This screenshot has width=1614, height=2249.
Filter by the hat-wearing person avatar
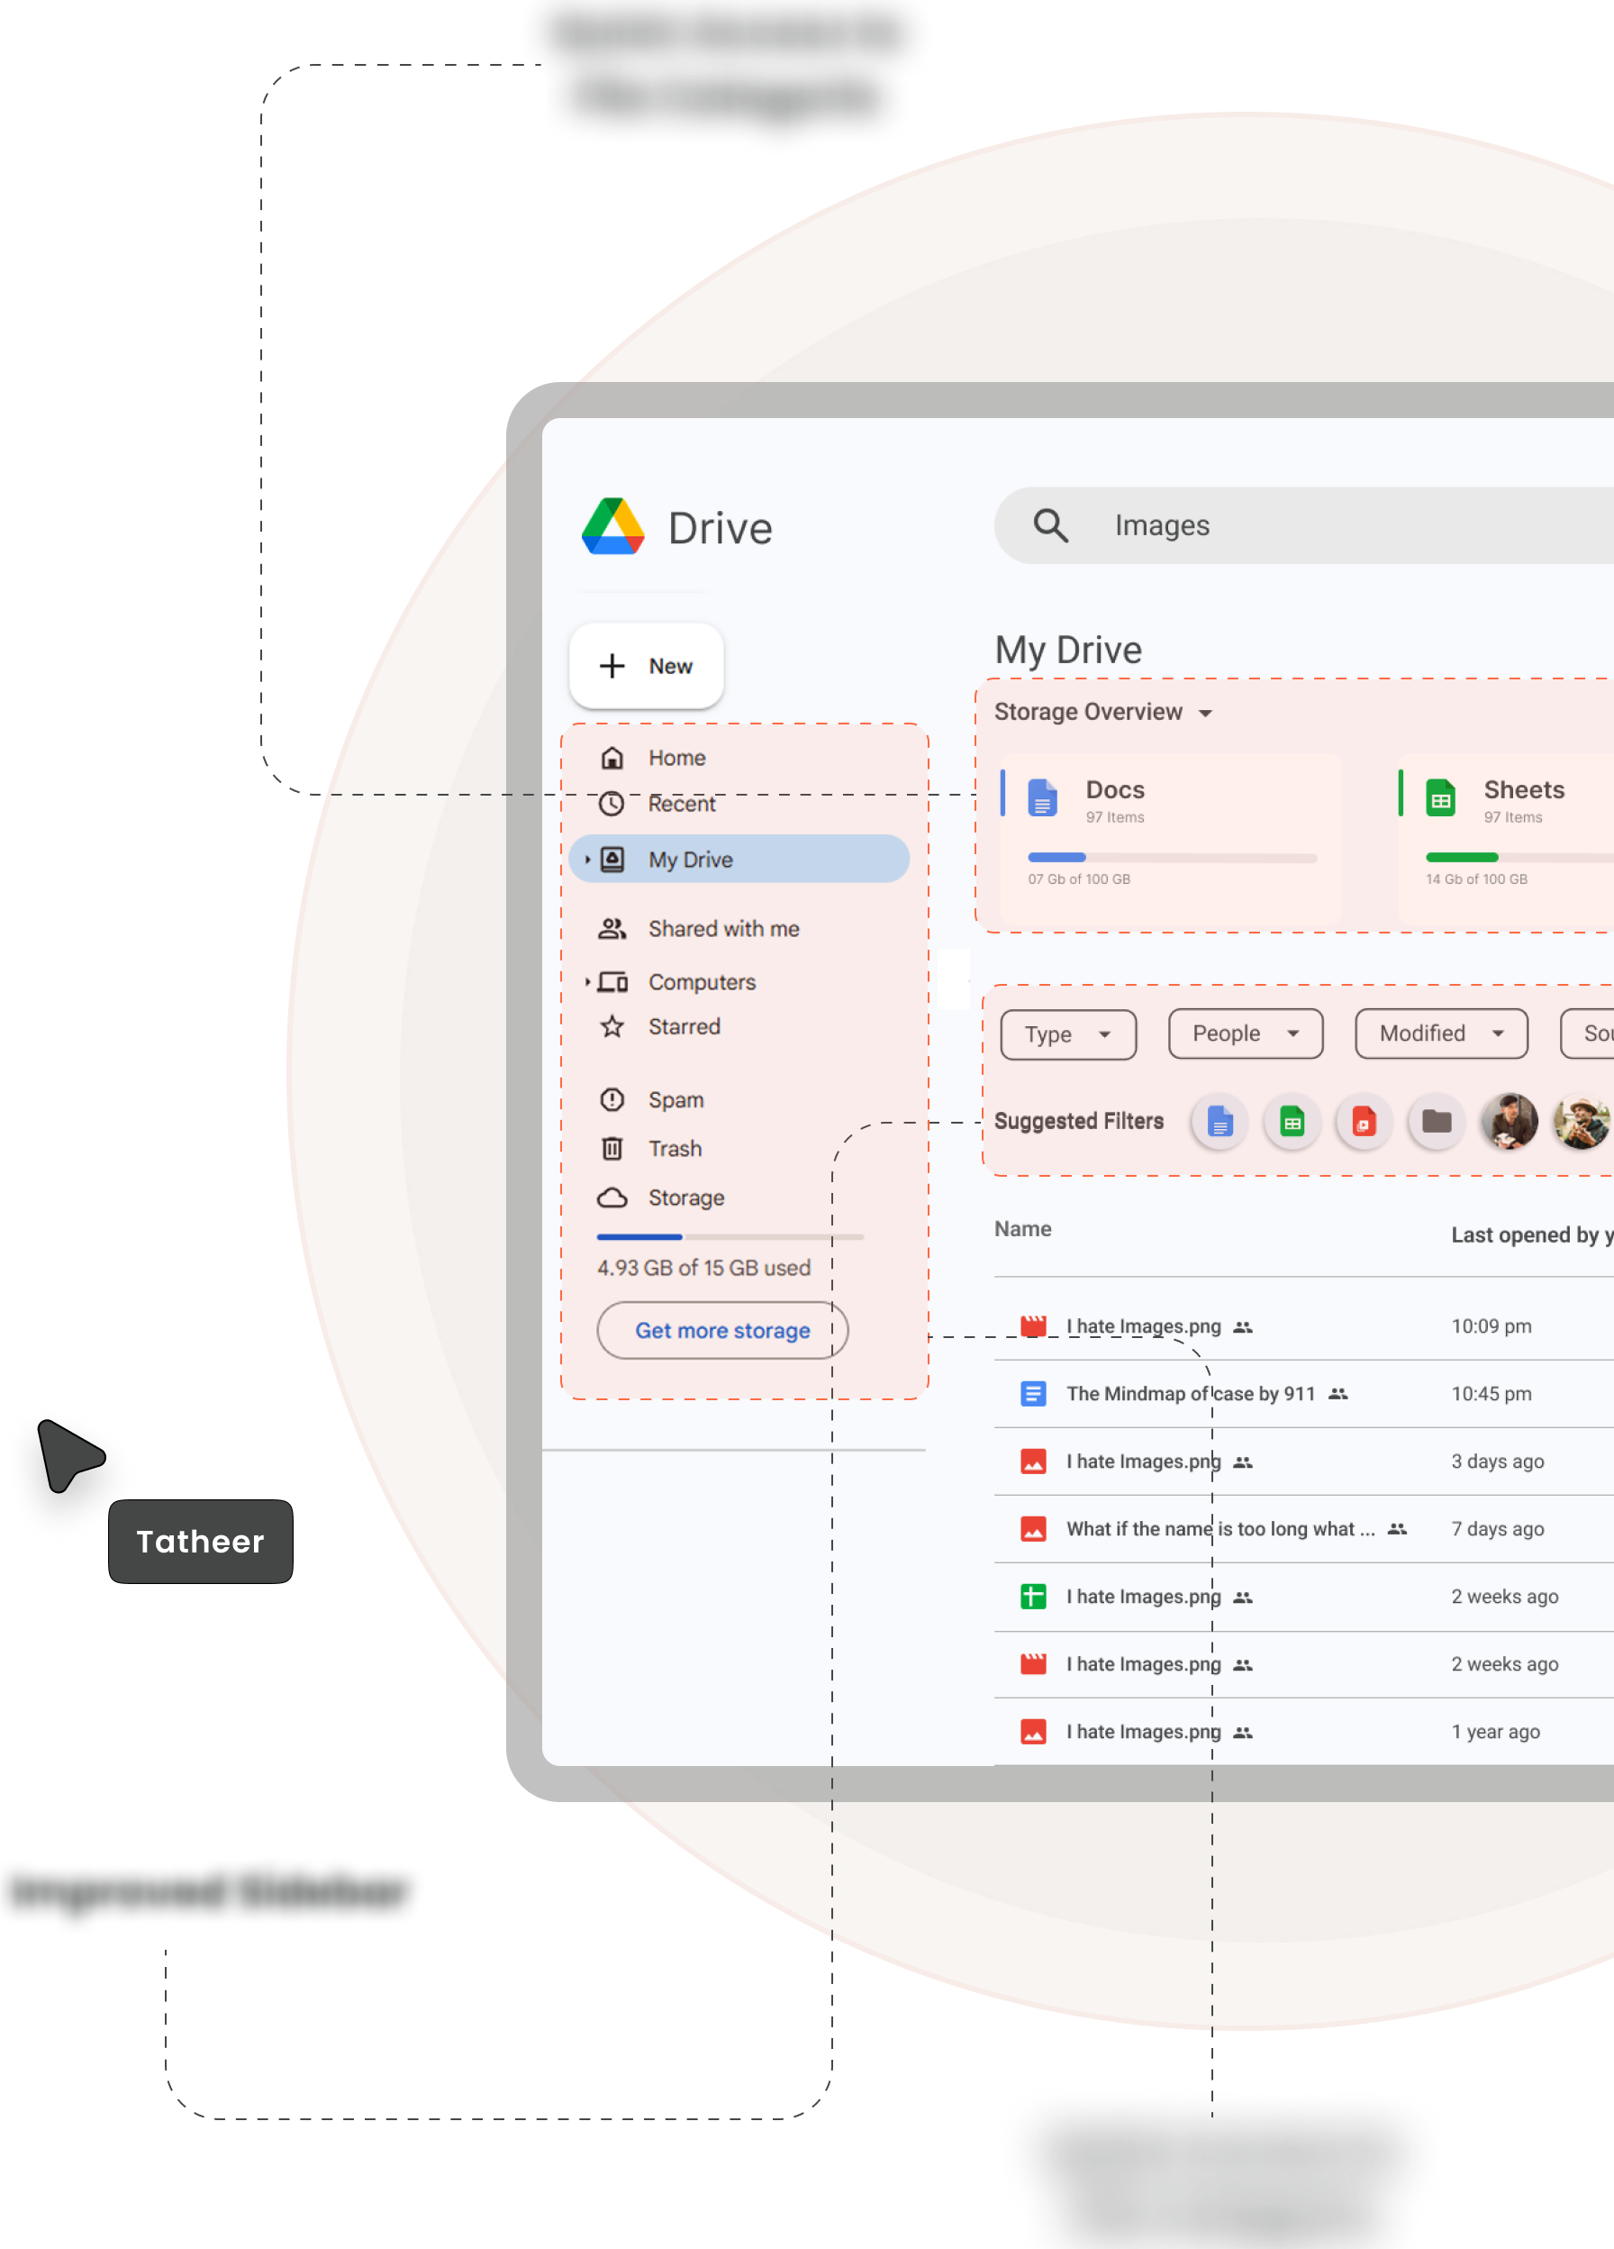pyautogui.click(x=1582, y=1122)
